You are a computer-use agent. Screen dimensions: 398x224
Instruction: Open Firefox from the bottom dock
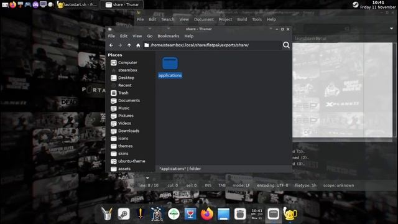pos(207,214)
